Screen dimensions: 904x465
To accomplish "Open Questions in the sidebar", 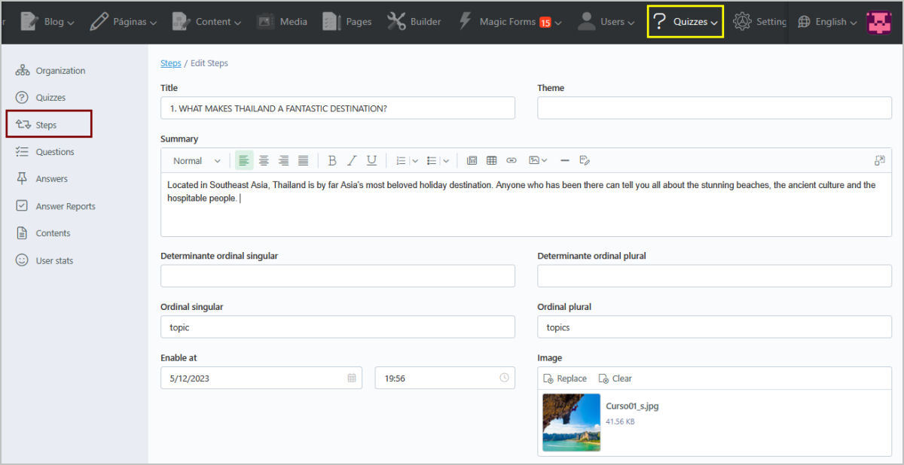I will [45, 152].
